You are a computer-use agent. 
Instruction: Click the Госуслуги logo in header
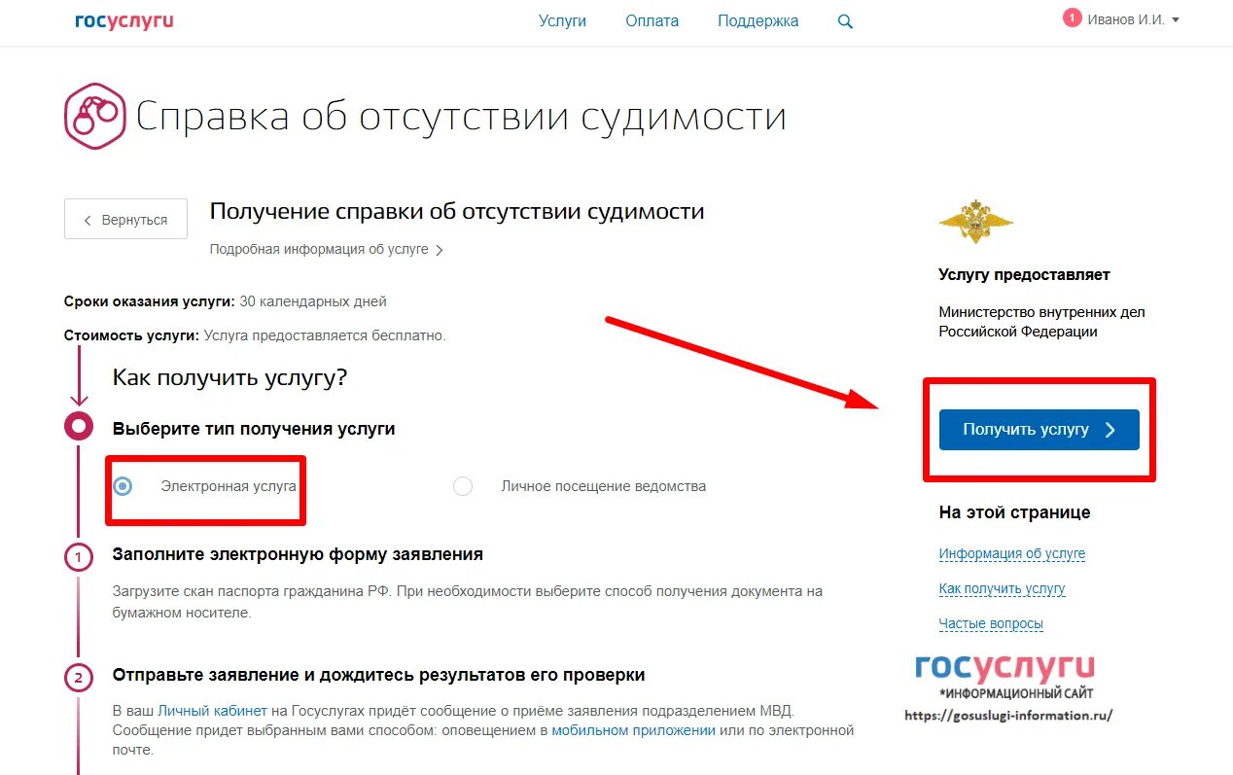point(124,20)
